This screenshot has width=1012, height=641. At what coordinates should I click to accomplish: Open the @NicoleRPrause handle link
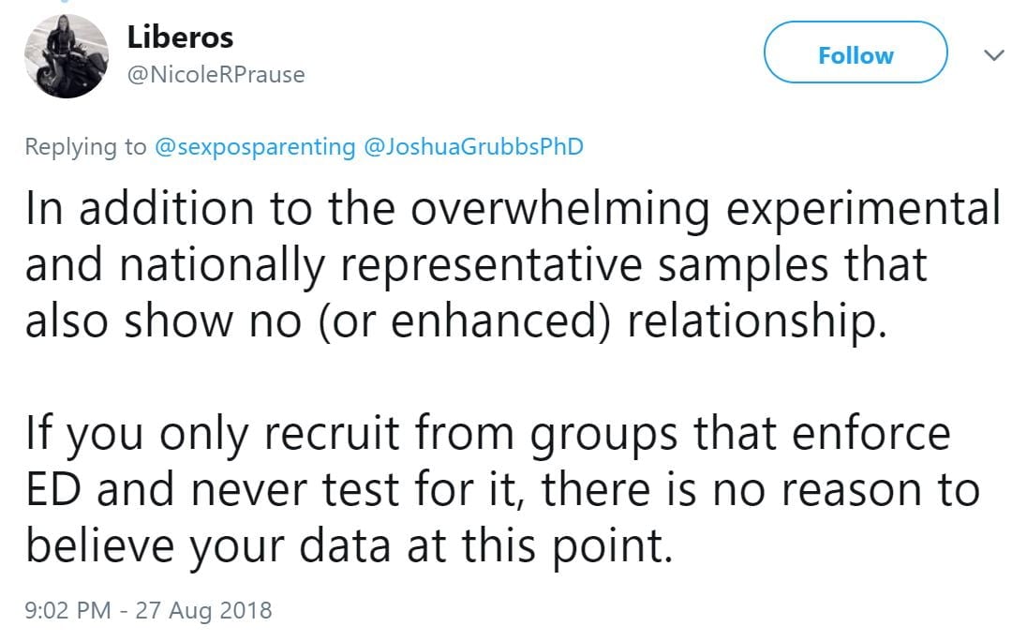(x=216, y=75)
